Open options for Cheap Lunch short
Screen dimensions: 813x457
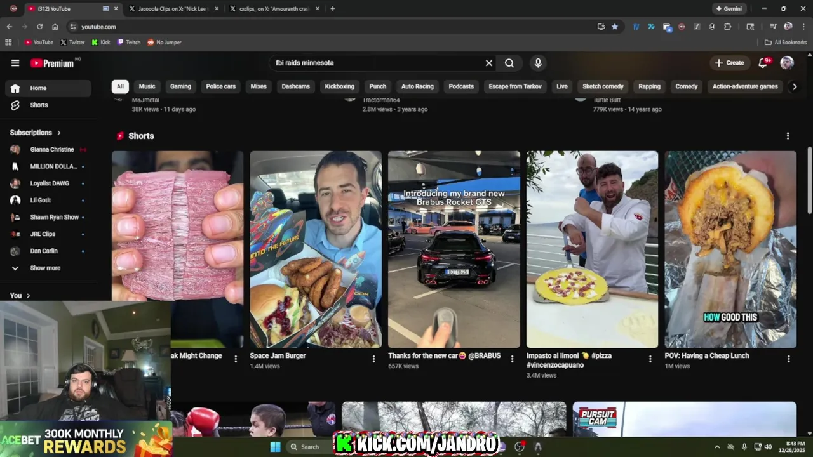pyautogui.click(x=788, y=359)
